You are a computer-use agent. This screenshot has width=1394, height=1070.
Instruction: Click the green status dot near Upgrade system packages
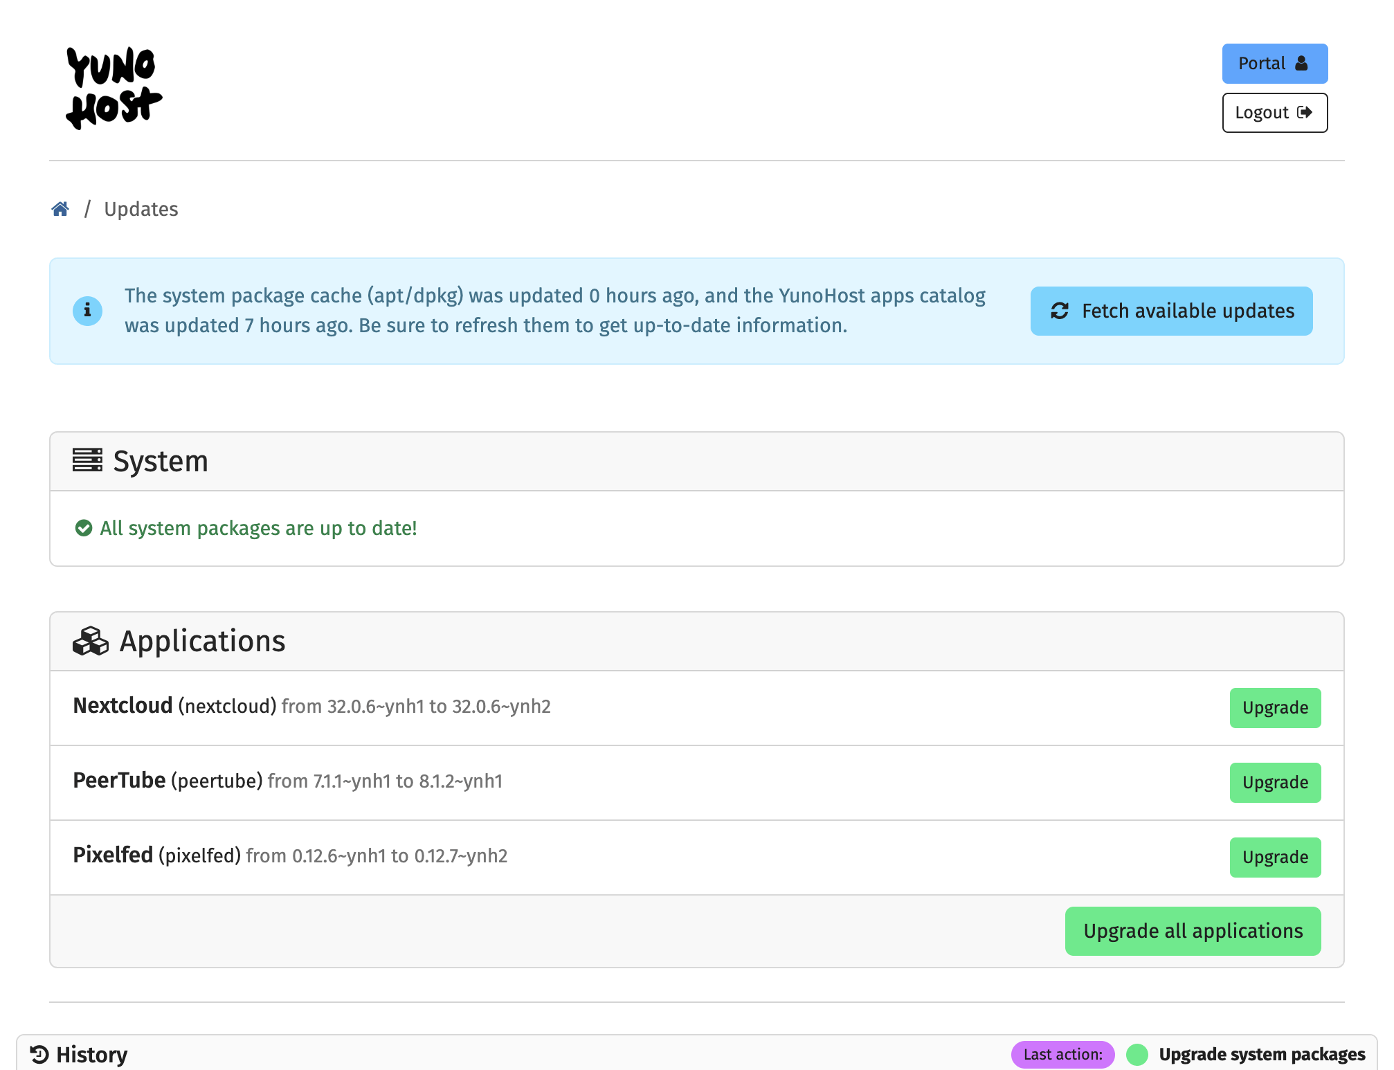click(x=1137, y=1053)
